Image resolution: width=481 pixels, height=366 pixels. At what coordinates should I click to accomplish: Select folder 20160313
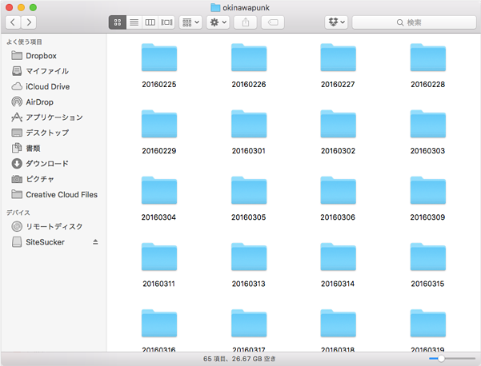[249, 265]
